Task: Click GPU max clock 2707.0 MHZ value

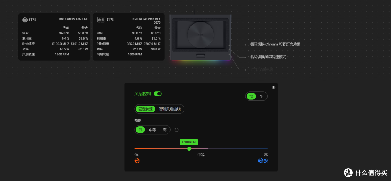Action: coord(152,44)
